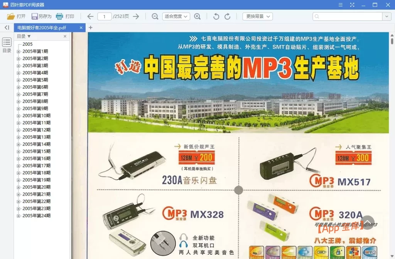The width and height of the screenshot is (395, 259).
Task: Zoom out using the magnifier icon
Action: (x=155, y=16)
